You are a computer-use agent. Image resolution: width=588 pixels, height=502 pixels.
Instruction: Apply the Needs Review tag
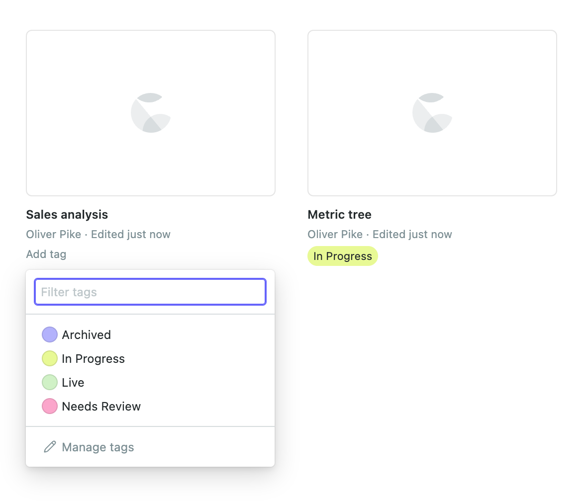(101, 406)
